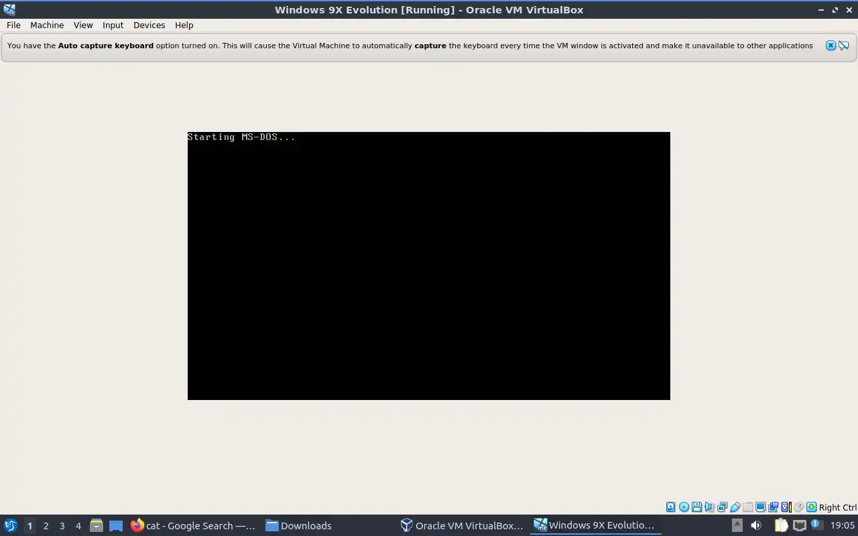Screen dimensions: 858x536
Task: Open the Devices menu
Action: pyautogui.click(x=149, y=25)
